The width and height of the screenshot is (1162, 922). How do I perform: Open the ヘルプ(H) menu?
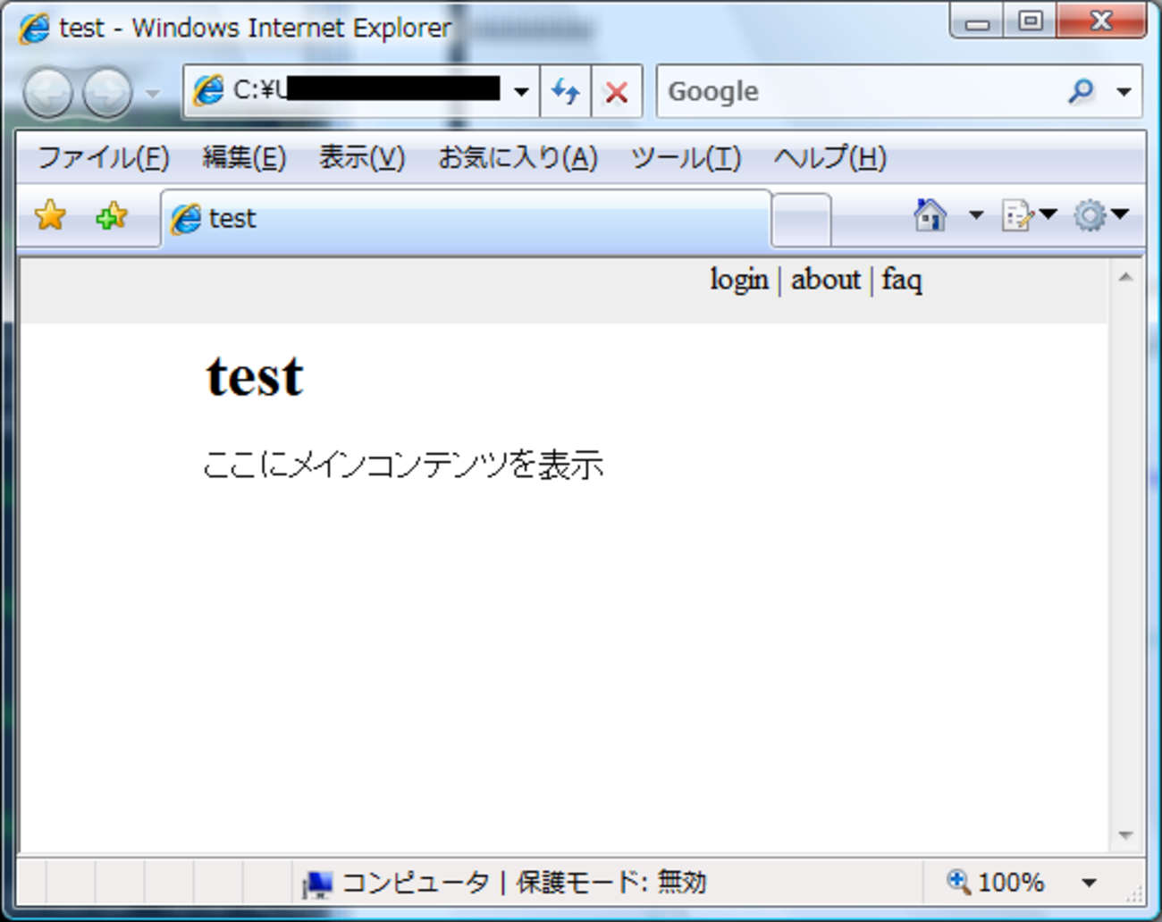(x=830, y=158)
